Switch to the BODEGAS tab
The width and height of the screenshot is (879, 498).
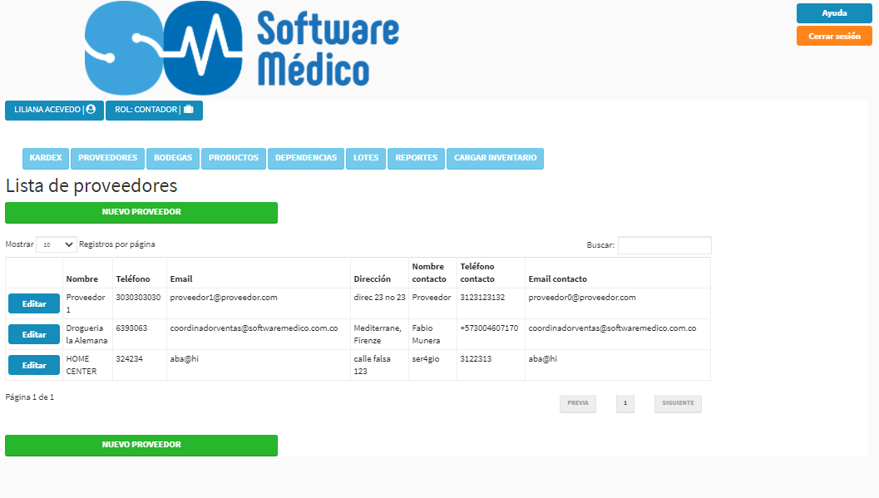click(x=173, y=158)
